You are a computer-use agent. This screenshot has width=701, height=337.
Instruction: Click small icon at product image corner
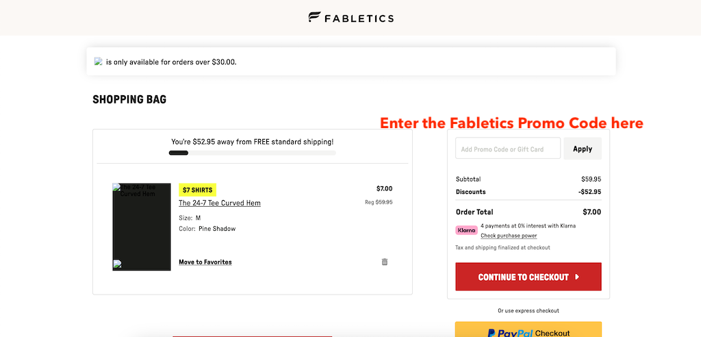[x=117, y=264]
